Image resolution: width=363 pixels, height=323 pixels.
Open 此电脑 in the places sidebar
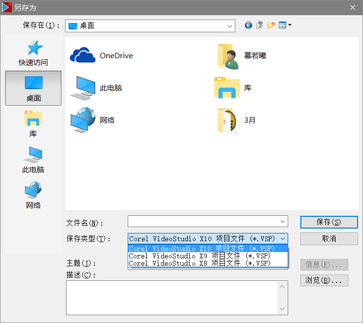point(33,160)
